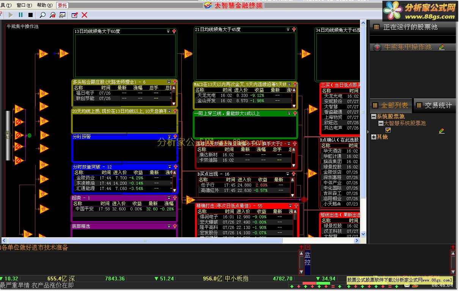Click the small red arrow box above 监控

tap(308, 247)
